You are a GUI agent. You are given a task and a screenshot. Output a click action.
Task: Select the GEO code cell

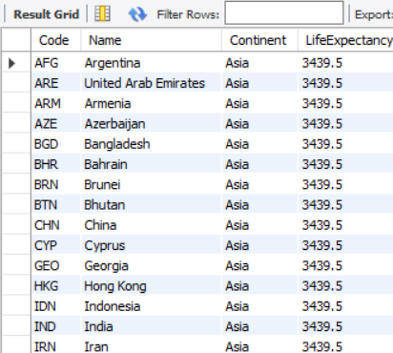[x=56, y=265]
